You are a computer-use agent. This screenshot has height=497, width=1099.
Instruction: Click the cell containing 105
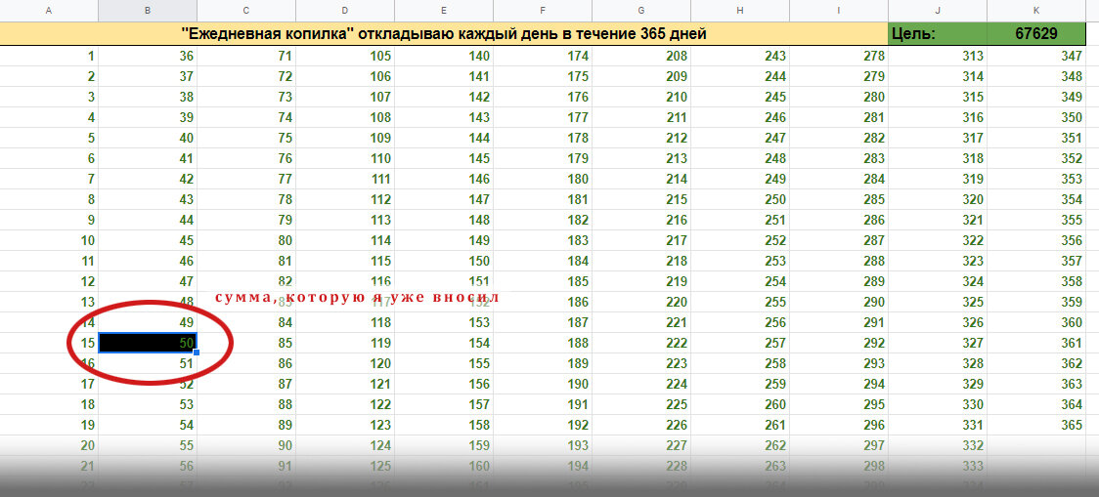click(345, 56)
